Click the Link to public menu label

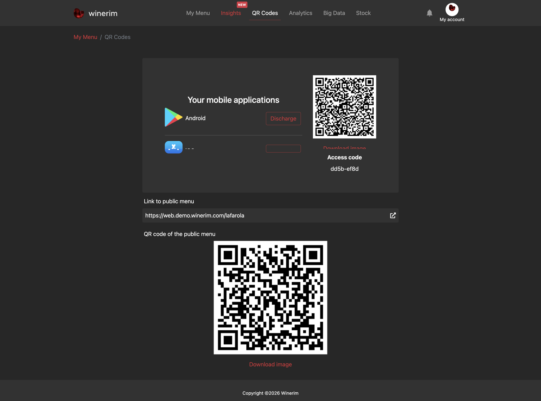(169, 201)
